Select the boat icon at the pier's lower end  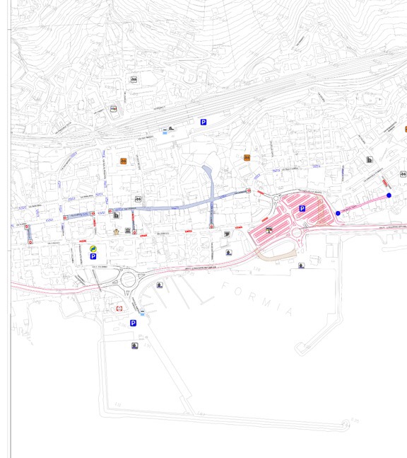coord(135,346)
